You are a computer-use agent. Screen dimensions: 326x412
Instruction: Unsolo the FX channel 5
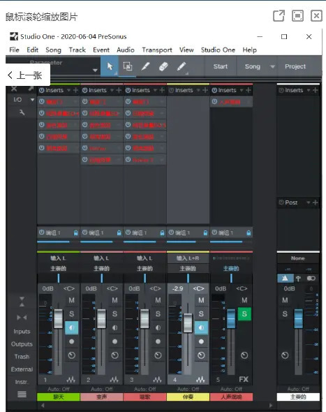click(x=244, y=314)
